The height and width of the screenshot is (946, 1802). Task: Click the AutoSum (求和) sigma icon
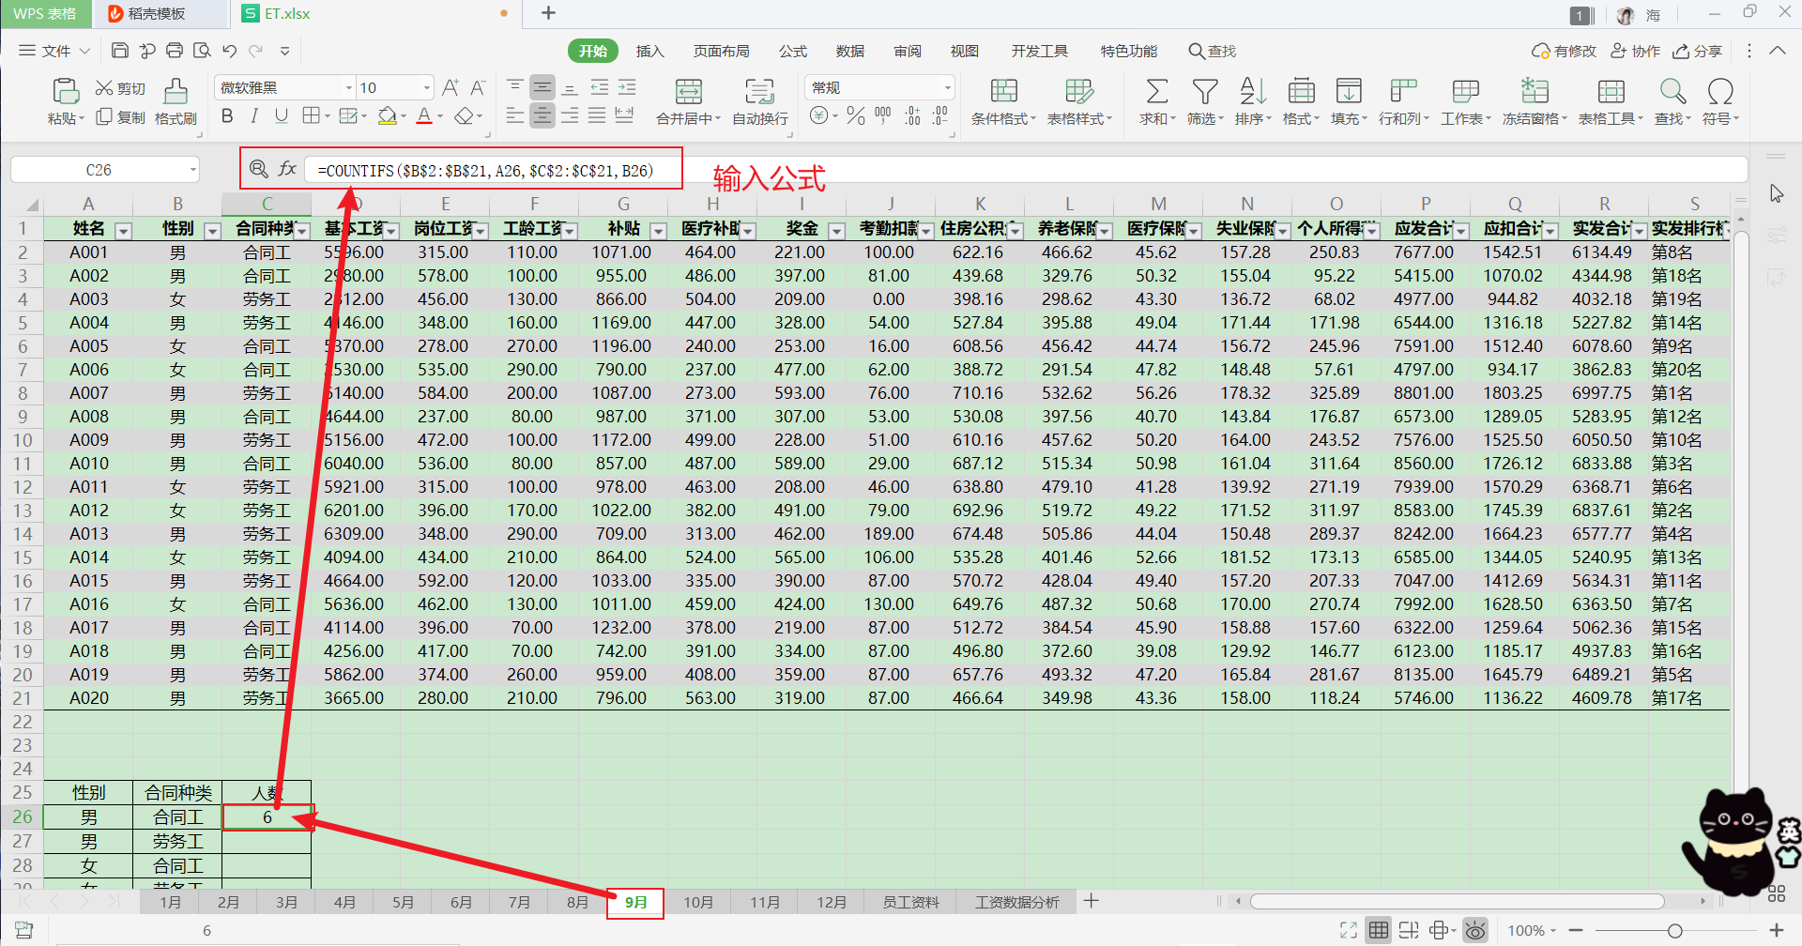[x=1157, y=91]
